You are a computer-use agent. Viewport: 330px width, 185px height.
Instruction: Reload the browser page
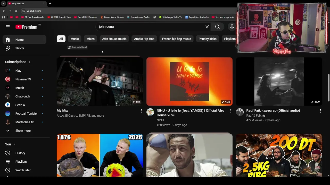coord(16,11)
